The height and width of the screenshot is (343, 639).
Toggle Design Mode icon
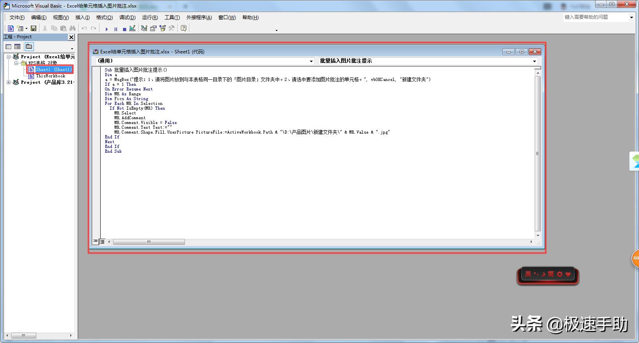click(x=133, y=28)
